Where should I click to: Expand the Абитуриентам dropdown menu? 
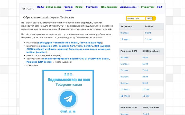pos(129,7)
